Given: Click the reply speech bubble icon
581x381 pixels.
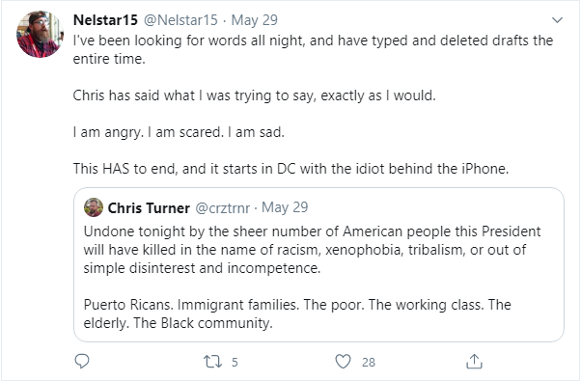Looking at the screenshot, I should pos(82,362).
